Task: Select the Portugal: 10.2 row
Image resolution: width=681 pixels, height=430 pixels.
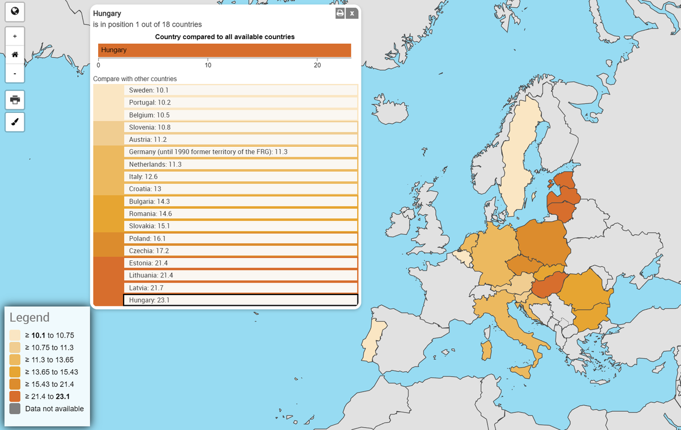Action: click(241, 103)
